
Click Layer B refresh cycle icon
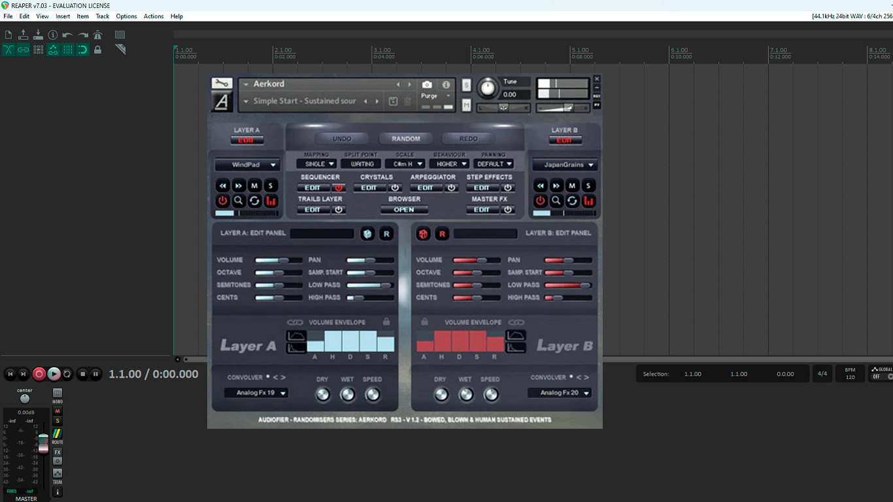tap(572, 201)
